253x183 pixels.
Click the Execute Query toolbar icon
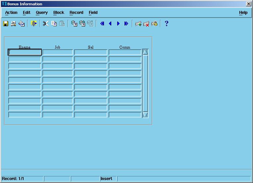click(82, 23)
